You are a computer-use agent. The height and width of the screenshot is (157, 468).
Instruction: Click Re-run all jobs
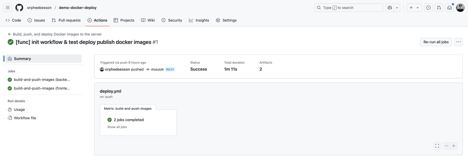pyautogui.click(x=436, y=42)
